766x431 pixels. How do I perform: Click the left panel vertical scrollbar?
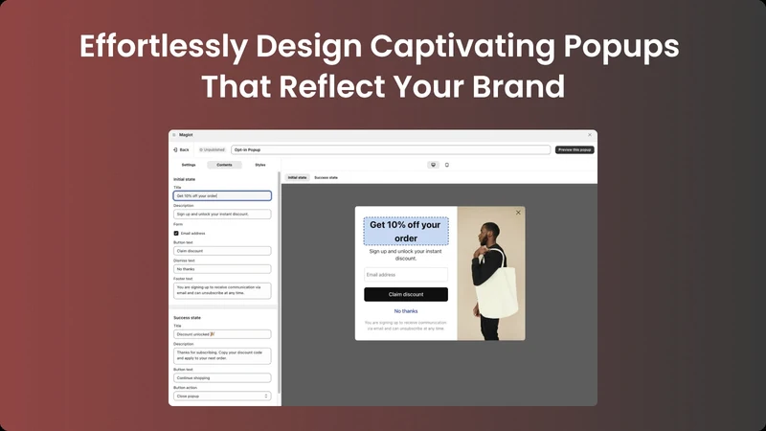tap(279, 283)
